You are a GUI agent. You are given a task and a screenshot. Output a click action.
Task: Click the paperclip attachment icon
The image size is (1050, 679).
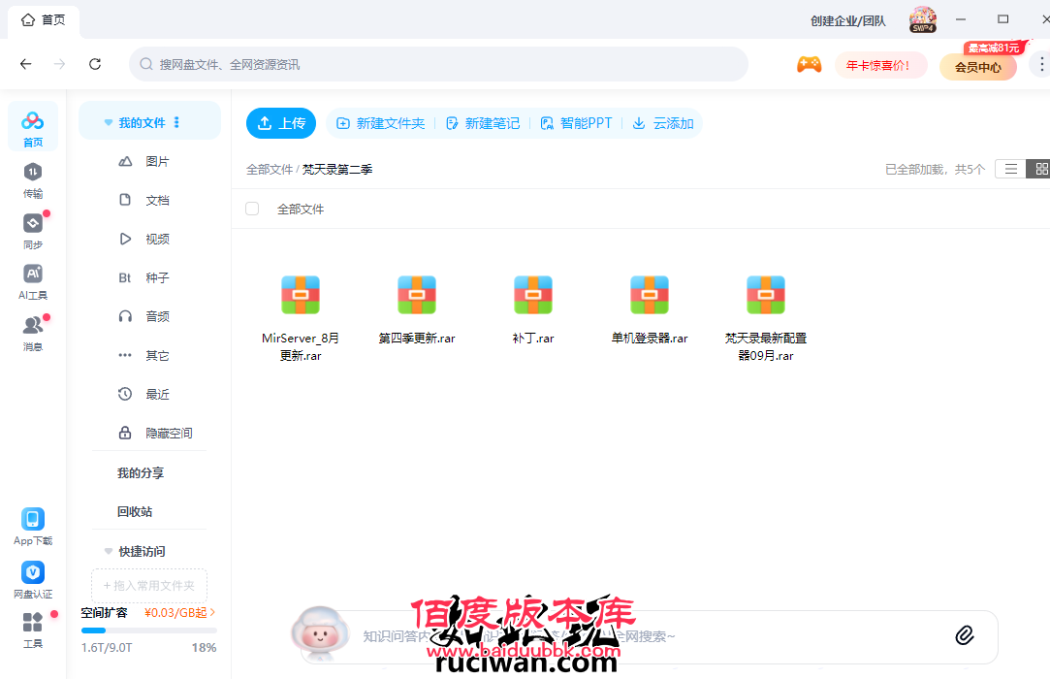(x=964, y=635)
